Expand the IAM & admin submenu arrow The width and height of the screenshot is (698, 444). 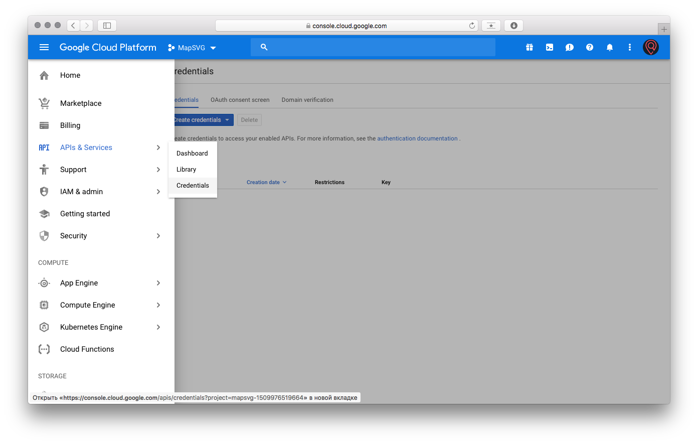tap(158, 192)
